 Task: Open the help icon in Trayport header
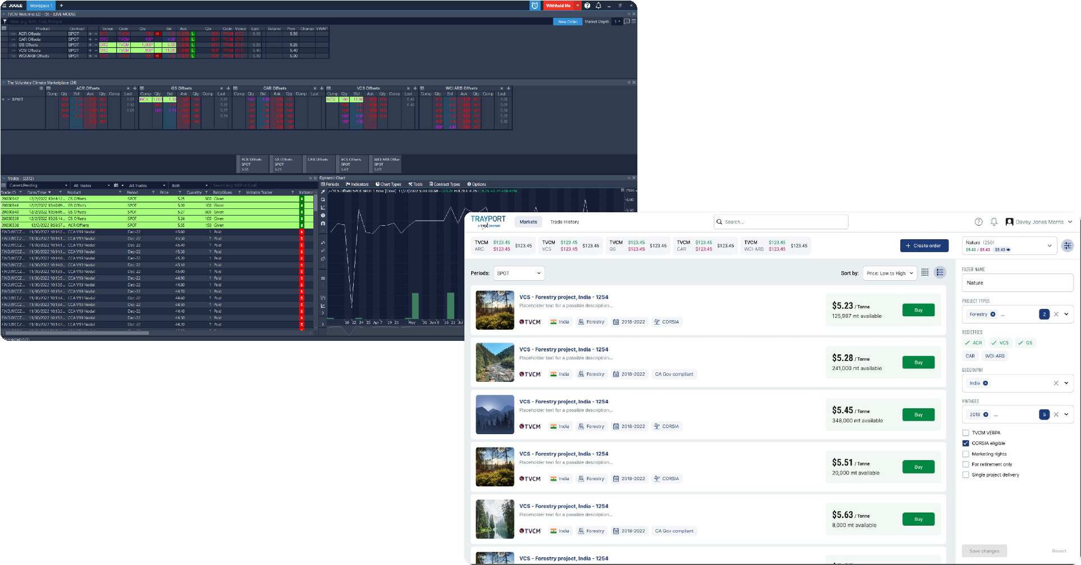(x=978, y=222)
